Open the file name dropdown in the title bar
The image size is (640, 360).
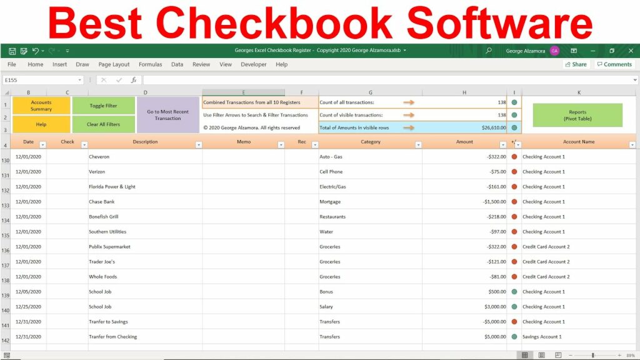404,51
